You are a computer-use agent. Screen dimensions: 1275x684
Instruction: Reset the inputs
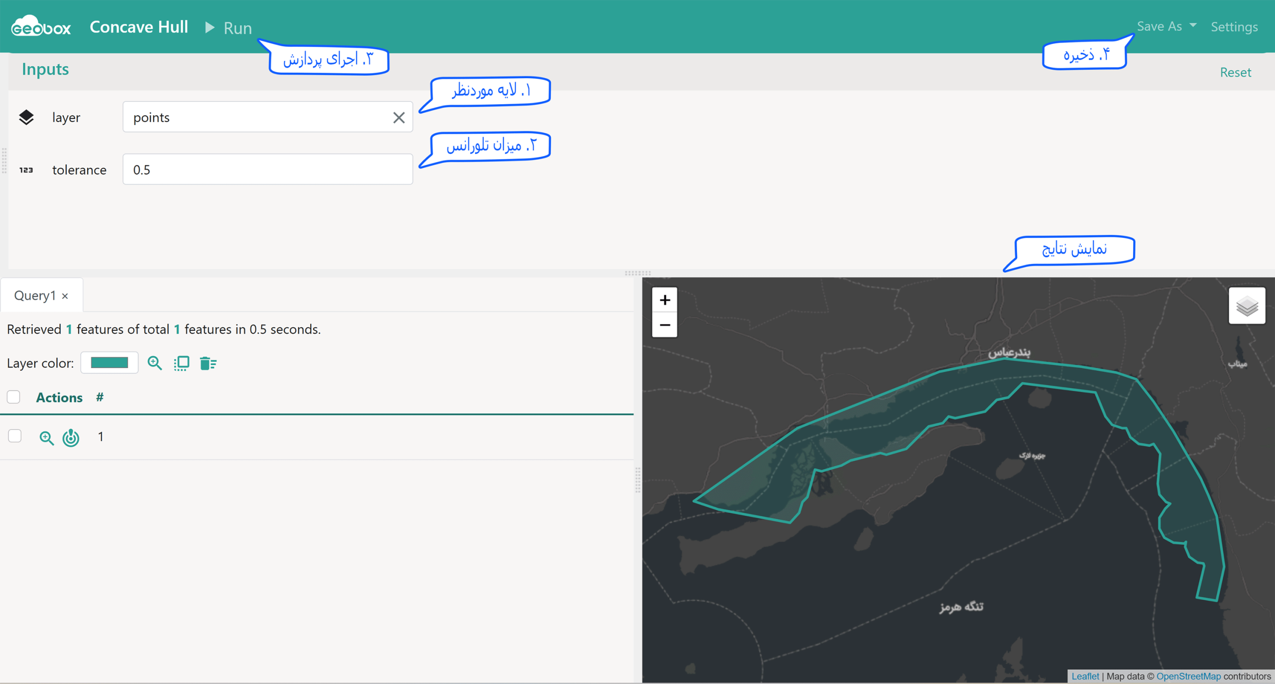point(1235,72)
